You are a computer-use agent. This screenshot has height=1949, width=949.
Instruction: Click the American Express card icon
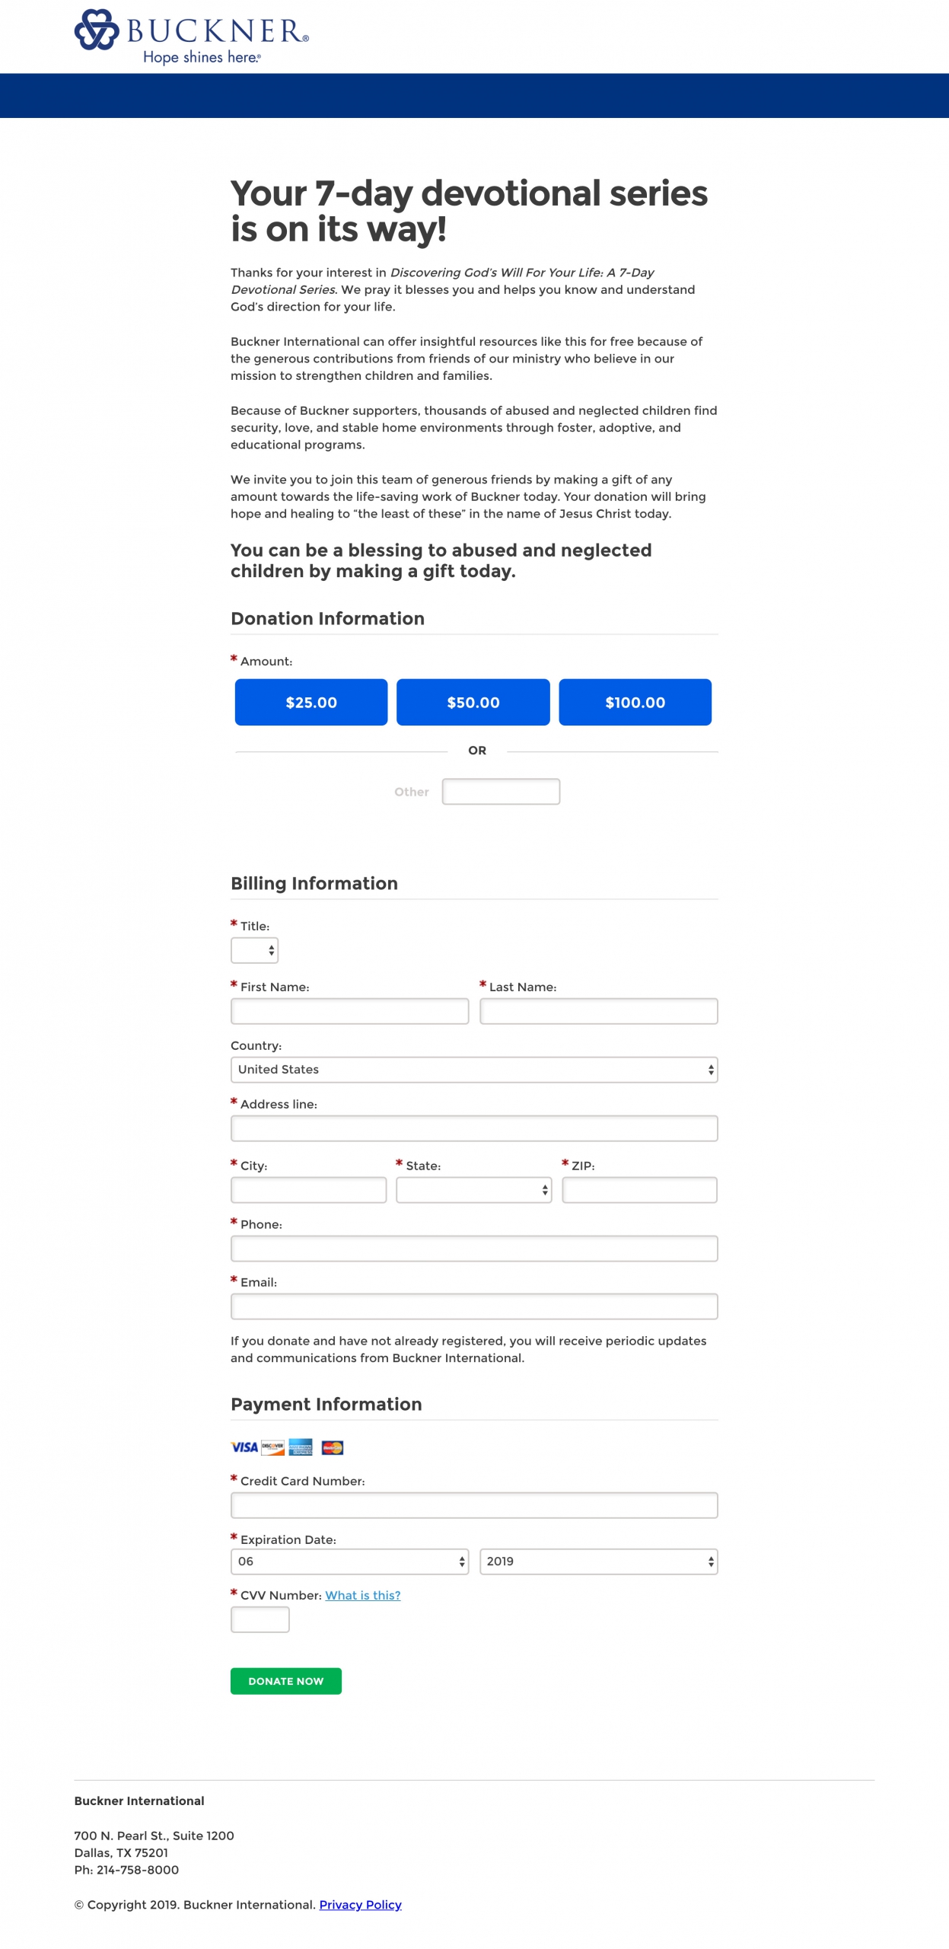coord(301,1447)
